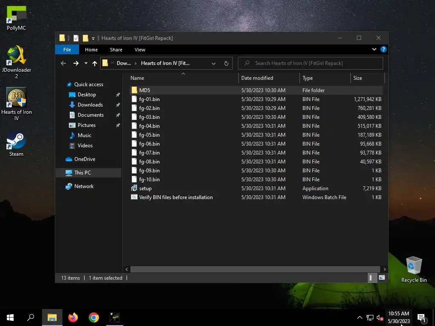This screenshot has width=435, height=326.
Task: Go forward with the right arrow
Action: coord(76,63)
